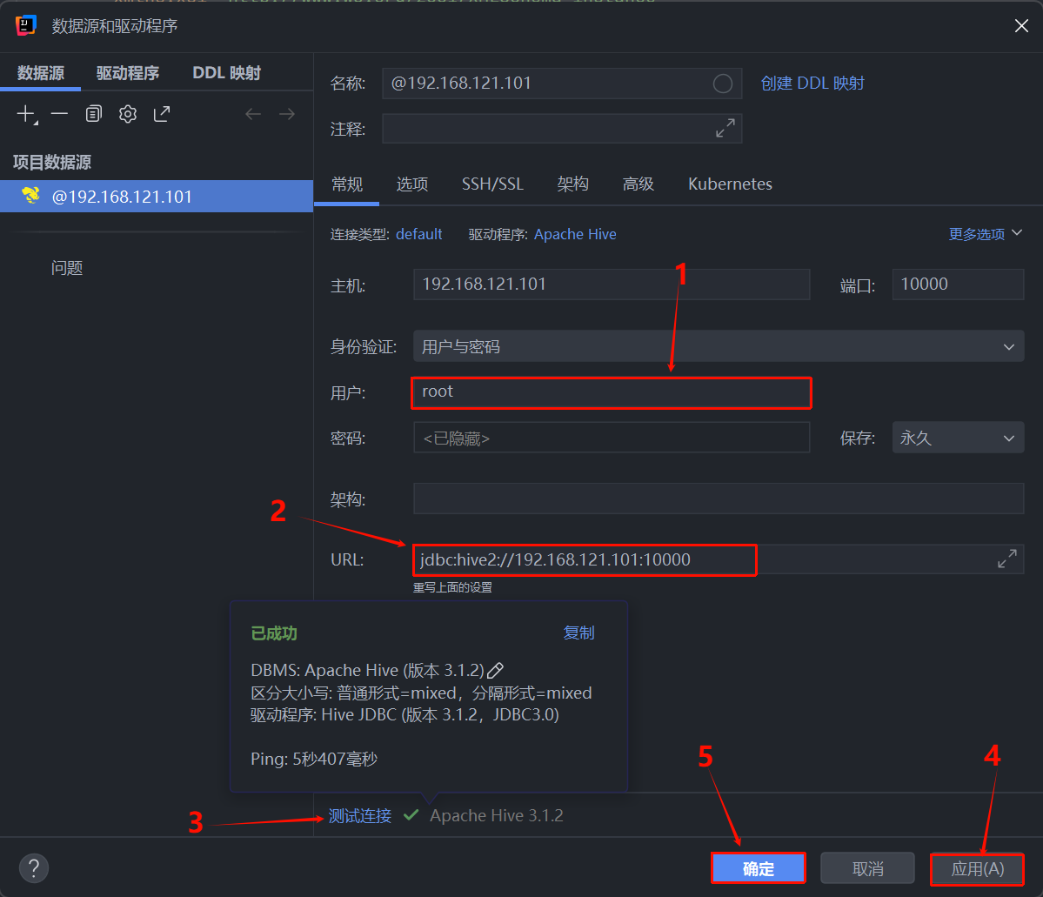Click the Ping: 5秒407毫秒 text
The width and height of the screenshot is (1043, 897).
click(314, 760)
